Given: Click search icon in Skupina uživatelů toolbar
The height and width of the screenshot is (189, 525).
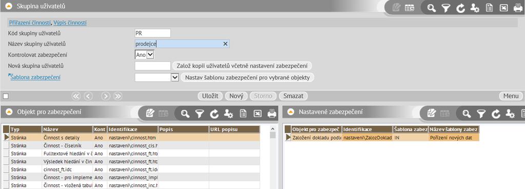Looking at the screenshot, I should [431, 8].
